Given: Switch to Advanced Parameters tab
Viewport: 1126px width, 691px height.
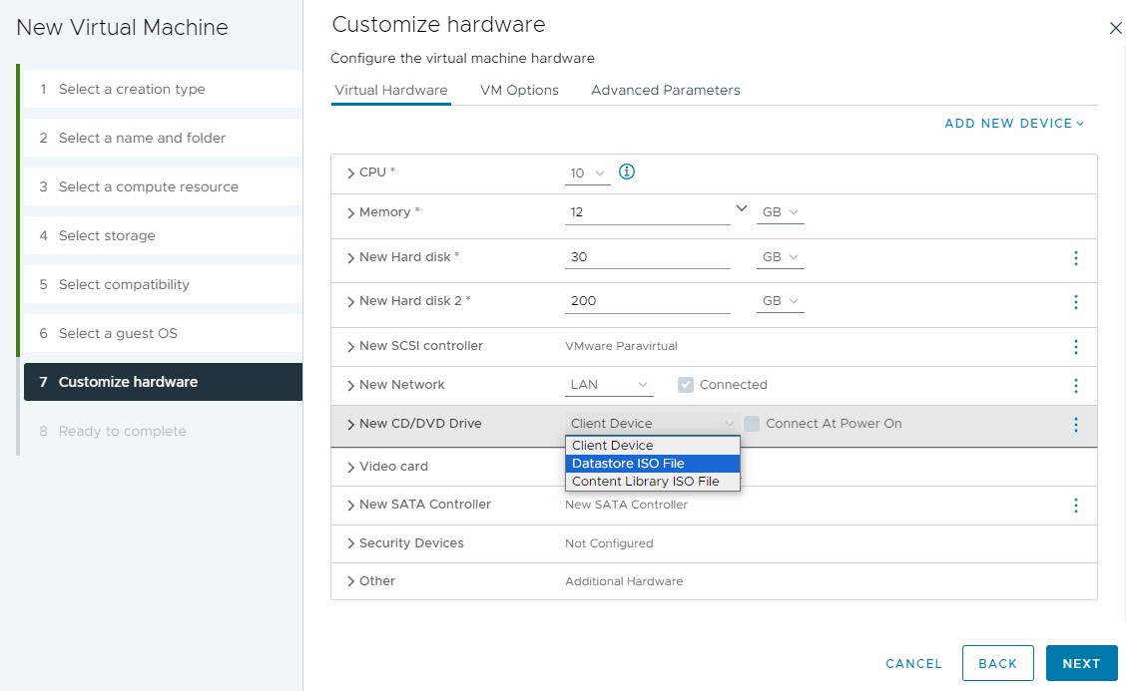Looking at the screenshot, I should [x=665, y=90].
